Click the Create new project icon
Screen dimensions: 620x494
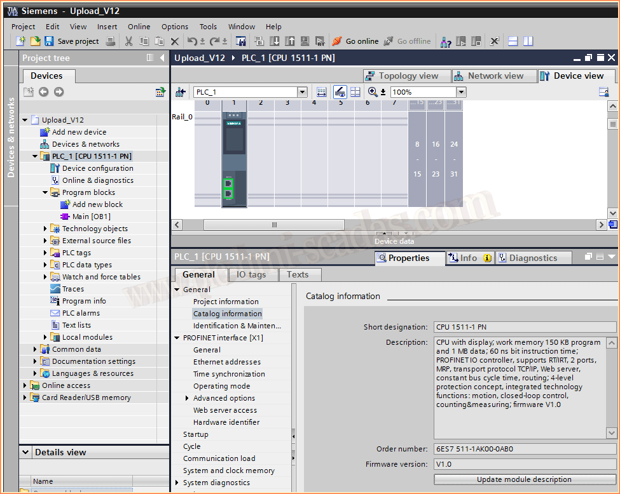[20, 41]
